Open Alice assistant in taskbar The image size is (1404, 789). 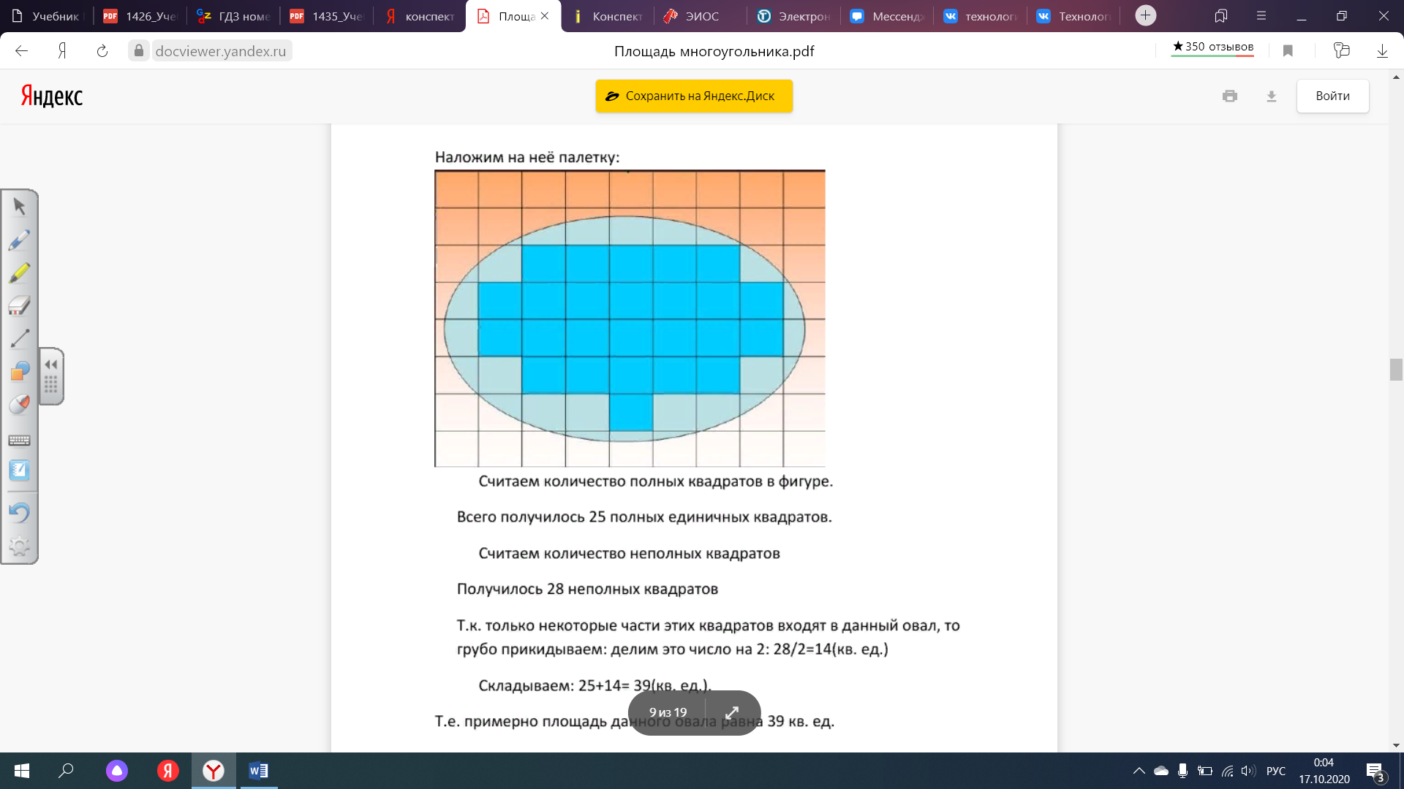coord(117,771)
